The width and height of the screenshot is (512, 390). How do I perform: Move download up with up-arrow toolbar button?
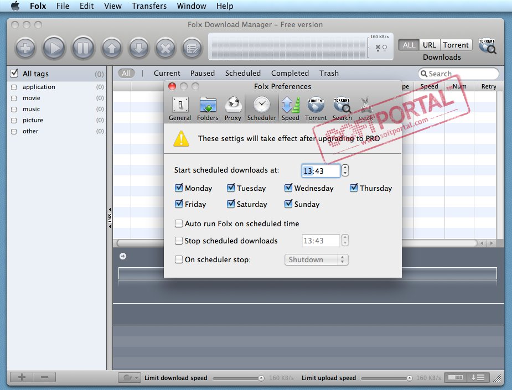(112, 48)
